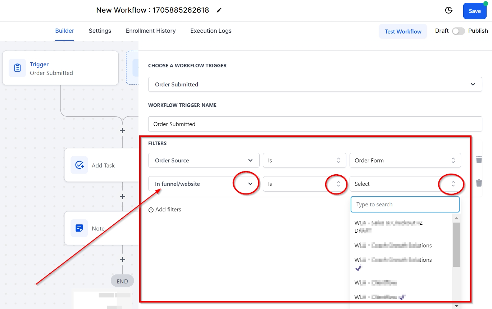Delete the In funnel/website filter row

(479, 183)
